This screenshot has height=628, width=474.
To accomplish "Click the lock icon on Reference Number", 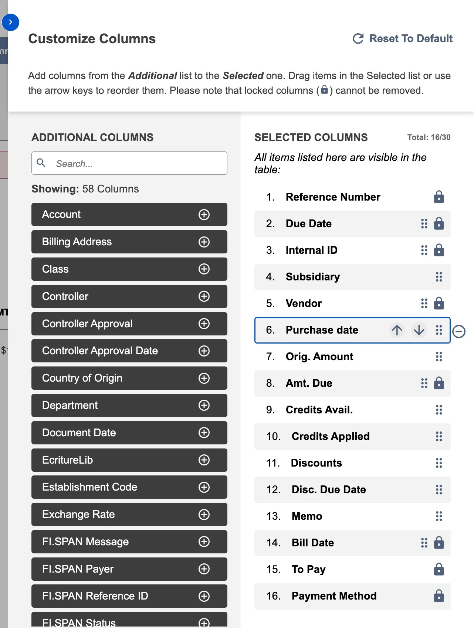I will [x=439, y=197].
